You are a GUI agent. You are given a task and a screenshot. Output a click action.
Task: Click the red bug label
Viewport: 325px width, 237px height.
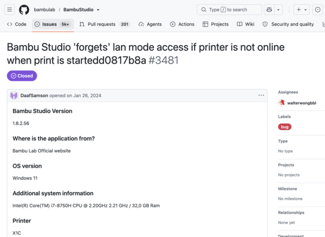click(x=284, y=127)
